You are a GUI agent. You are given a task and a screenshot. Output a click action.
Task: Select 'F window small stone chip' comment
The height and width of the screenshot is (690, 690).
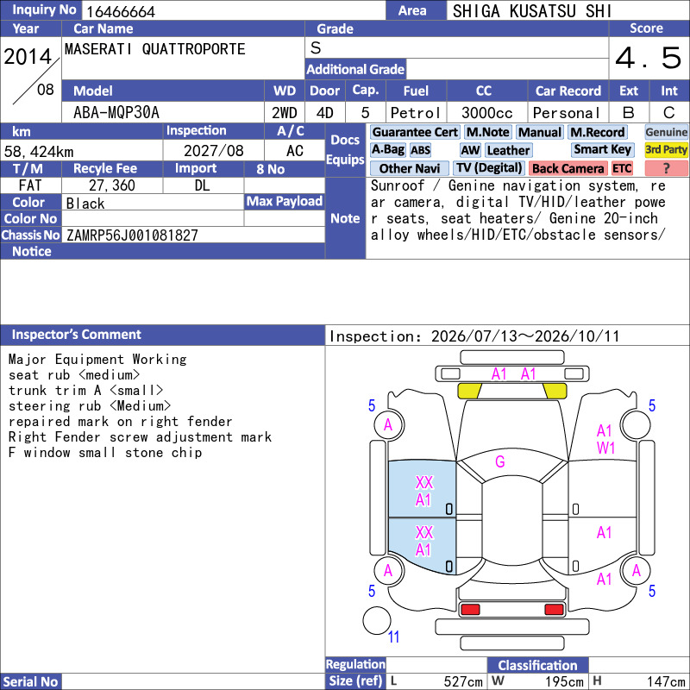(x=105, y=452)
